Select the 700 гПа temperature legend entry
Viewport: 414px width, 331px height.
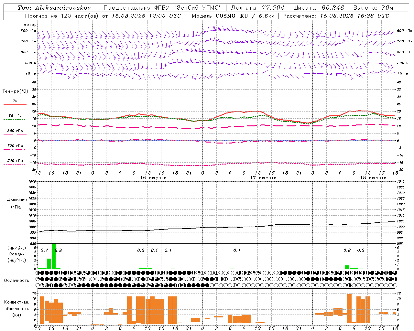[15, 146]
